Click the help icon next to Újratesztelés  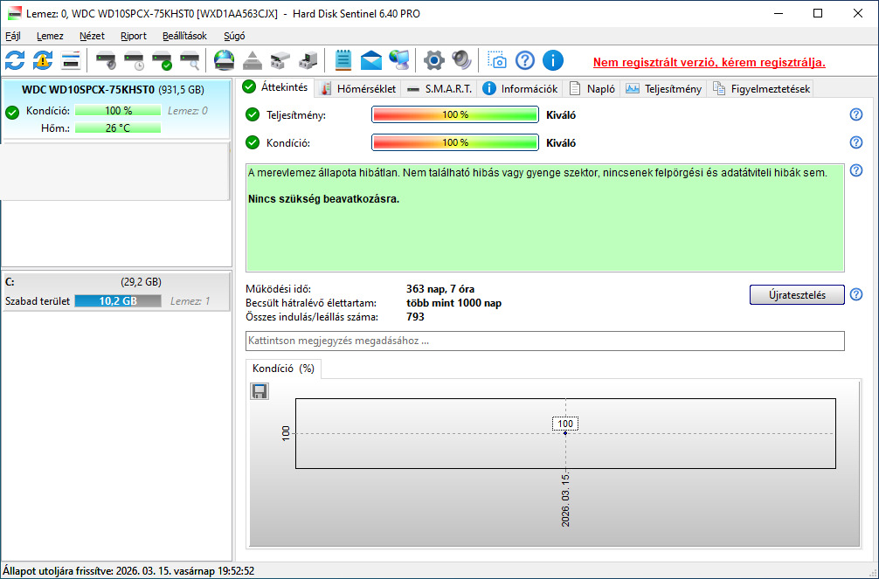tap(856, 294)
